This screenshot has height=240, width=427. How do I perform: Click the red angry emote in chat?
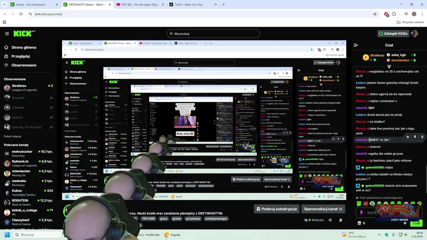click(366, 203)
